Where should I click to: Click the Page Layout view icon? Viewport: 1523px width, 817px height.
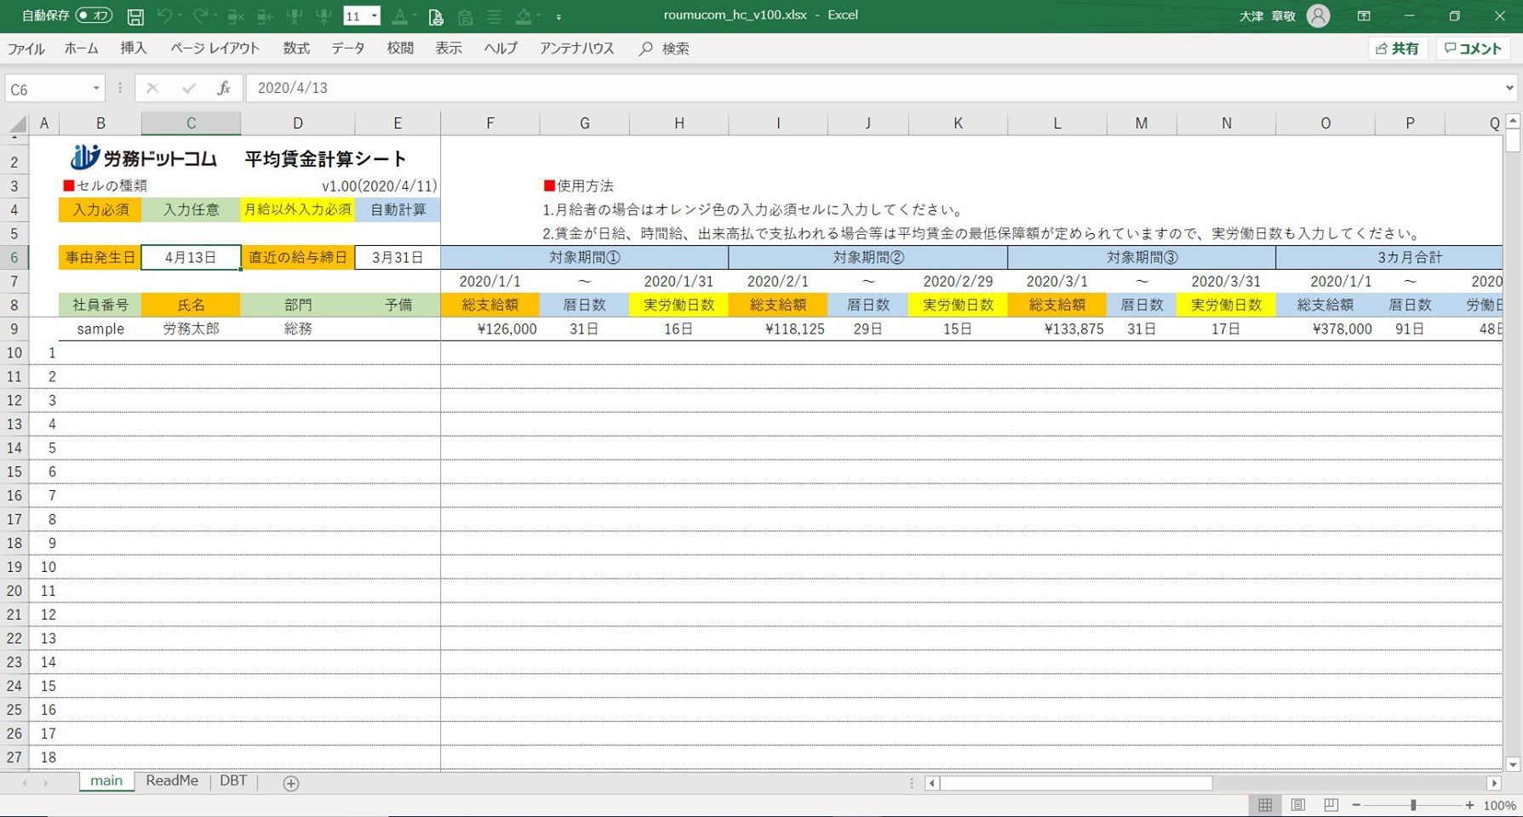click(1298, 805)
